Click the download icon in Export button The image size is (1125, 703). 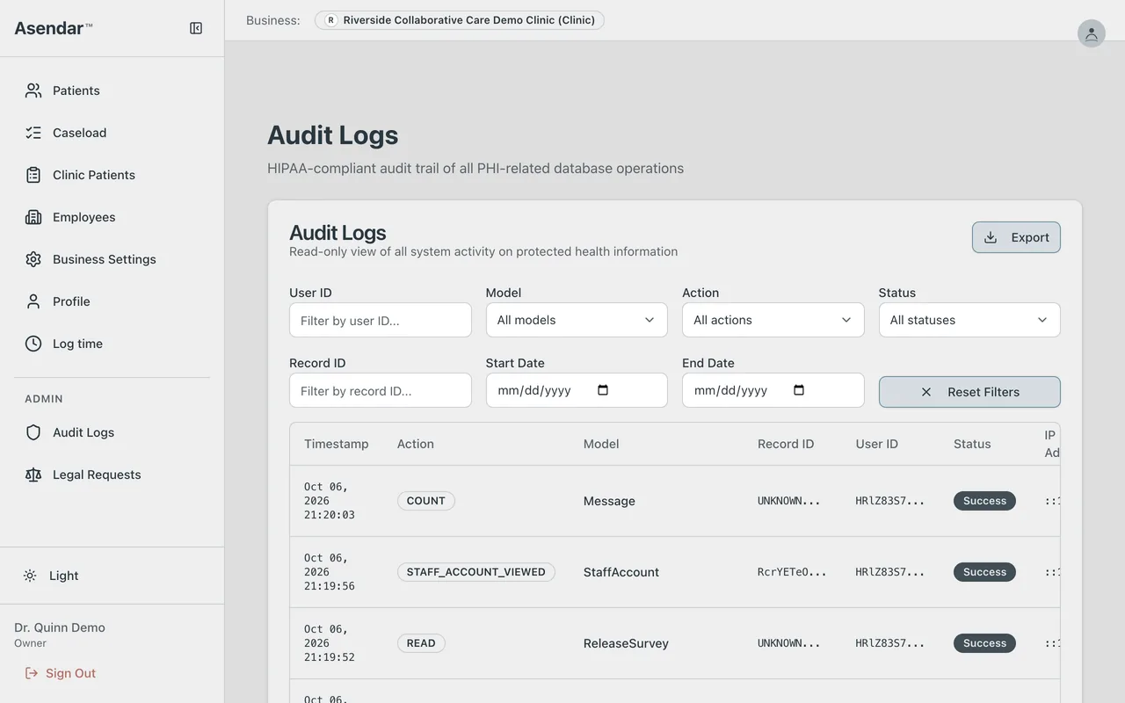click(x=991, y=237)
